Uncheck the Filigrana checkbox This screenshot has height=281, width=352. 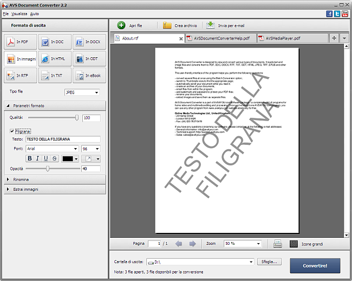(12, 131)
